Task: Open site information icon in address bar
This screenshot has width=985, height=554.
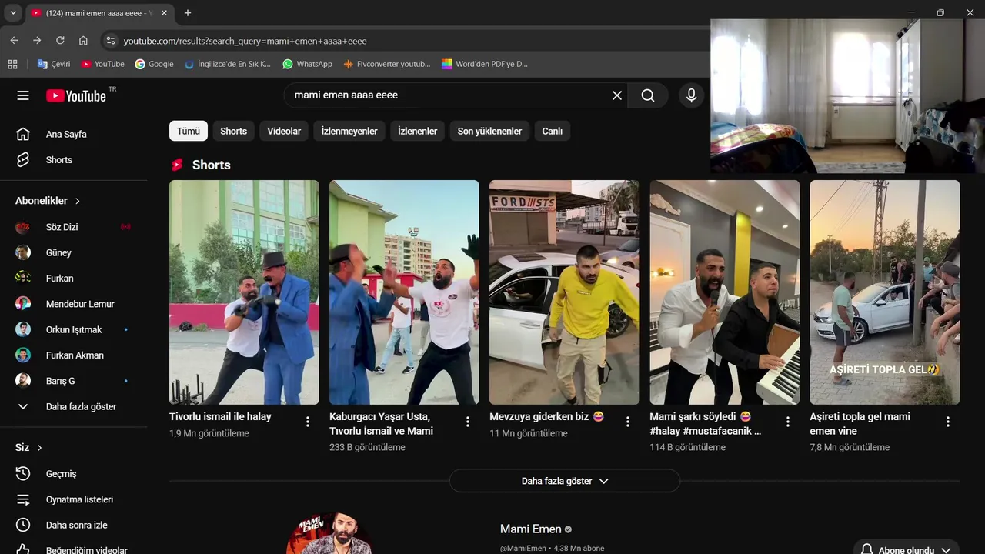Action: (x=110, y=41)
